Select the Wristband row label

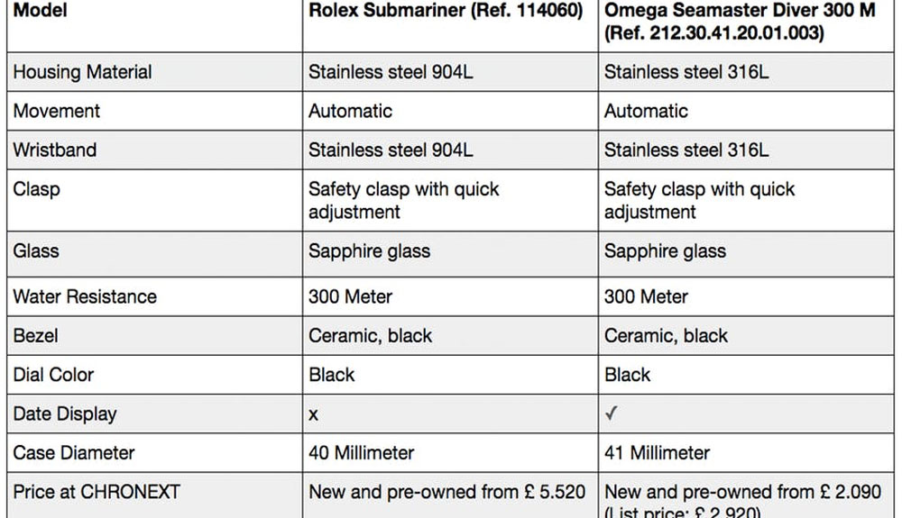[54, 150]
